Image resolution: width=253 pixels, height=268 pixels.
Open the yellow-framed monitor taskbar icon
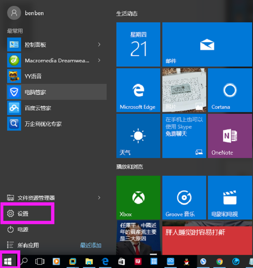point(73,262)
